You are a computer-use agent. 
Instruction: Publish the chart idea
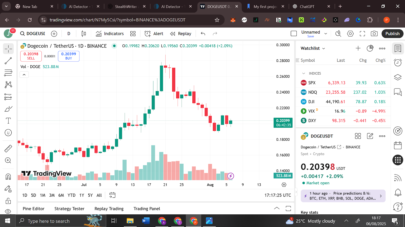point(392,34)
